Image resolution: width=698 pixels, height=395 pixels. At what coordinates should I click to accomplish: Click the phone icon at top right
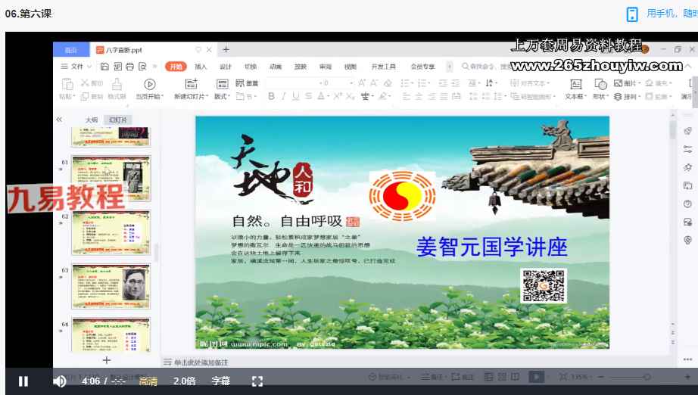(x=632, y=14)
